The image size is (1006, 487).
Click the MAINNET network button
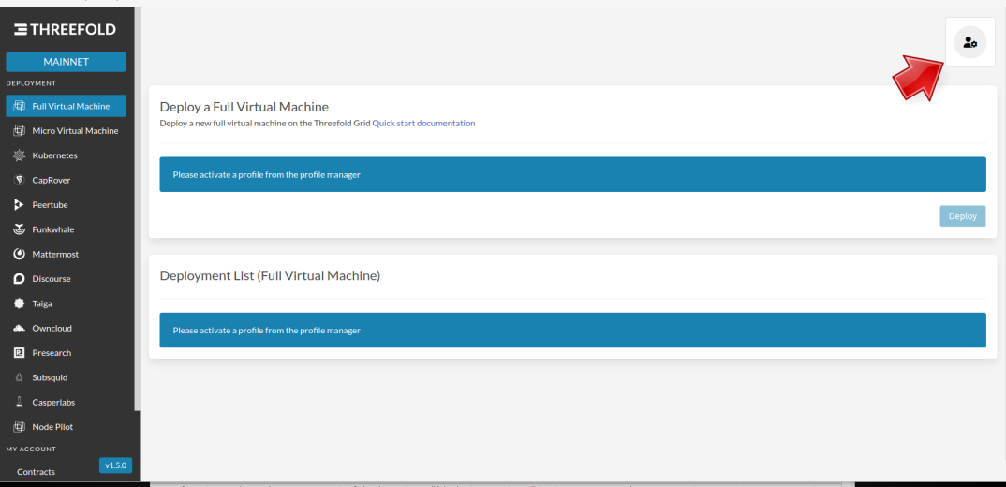67,62
